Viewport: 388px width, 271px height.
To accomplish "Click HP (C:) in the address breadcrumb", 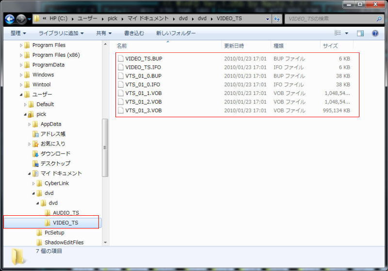I will 58,18.
